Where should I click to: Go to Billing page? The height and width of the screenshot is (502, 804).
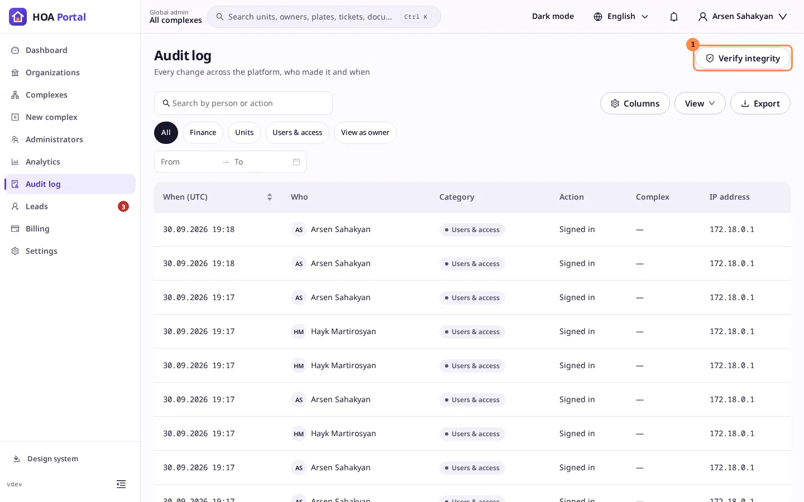point(70,229)
